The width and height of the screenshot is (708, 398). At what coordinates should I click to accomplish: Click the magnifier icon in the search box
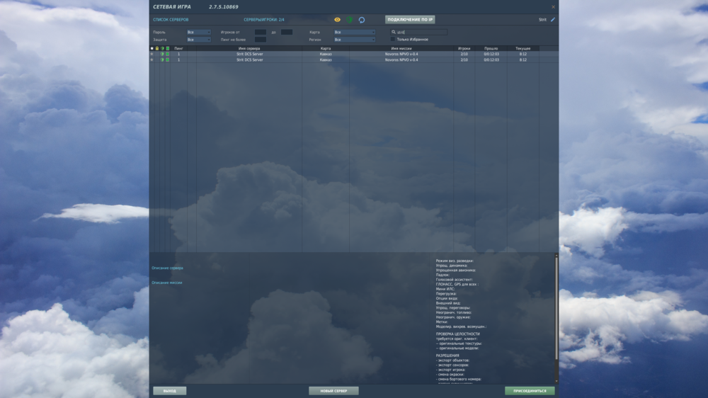(393, 32)
